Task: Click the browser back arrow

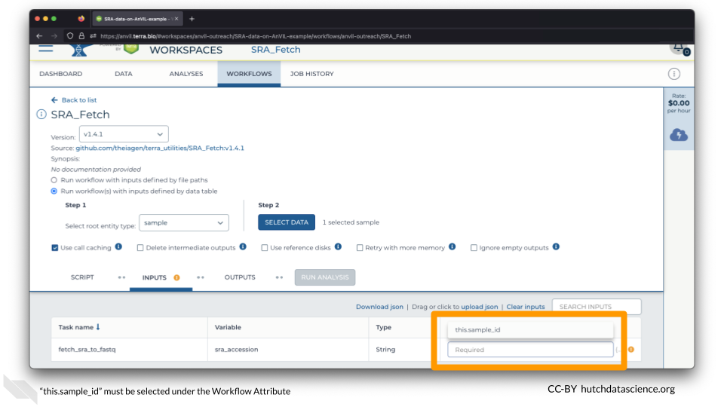Action: (39, 36)
